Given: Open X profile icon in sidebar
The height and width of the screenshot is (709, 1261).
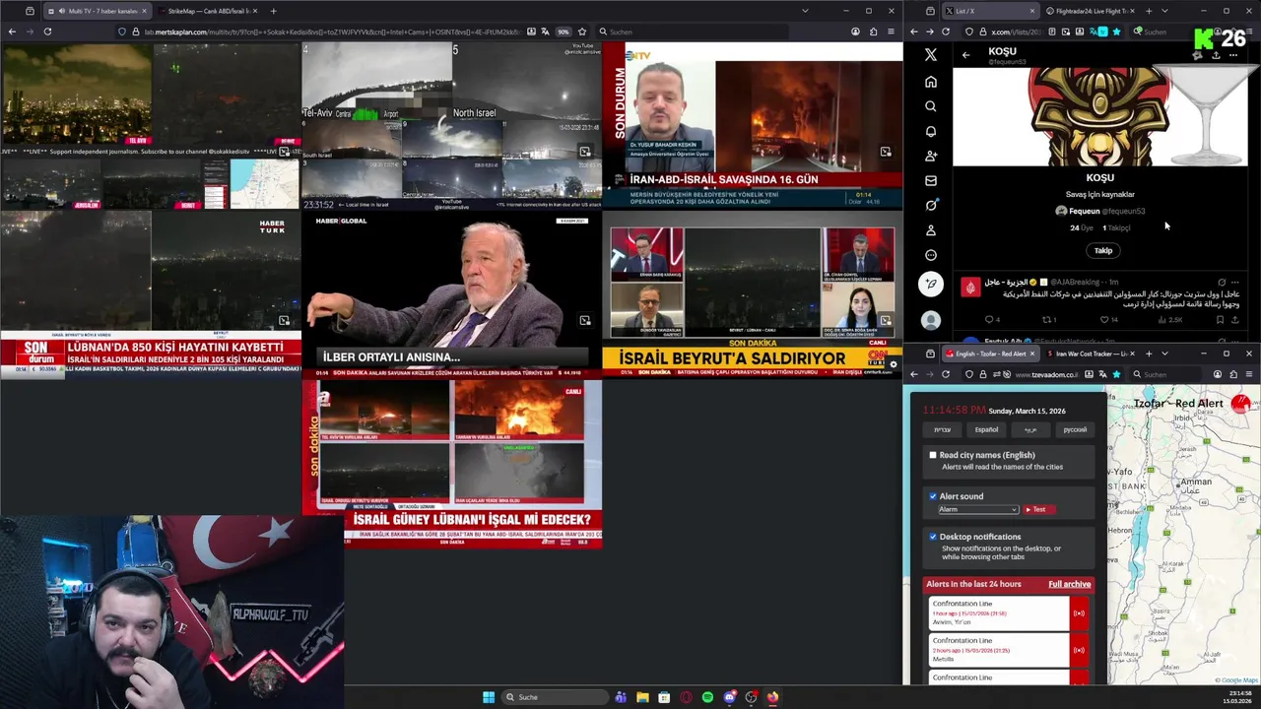Looking at the screenshot, I should (x=931, y=230).
